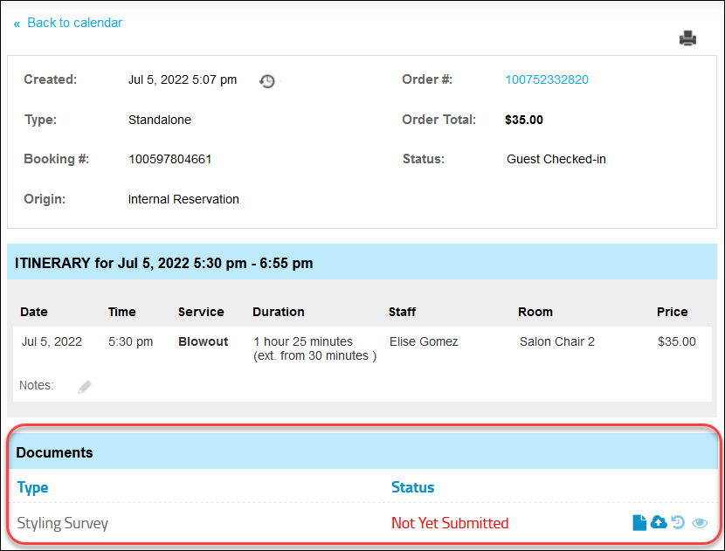Screen dimensions: 725x551
Task: Select the 'Internal Reservation' origin value
Action: (x=183, y=199)
